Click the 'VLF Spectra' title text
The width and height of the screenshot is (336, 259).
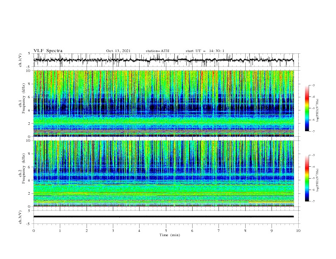48,51
